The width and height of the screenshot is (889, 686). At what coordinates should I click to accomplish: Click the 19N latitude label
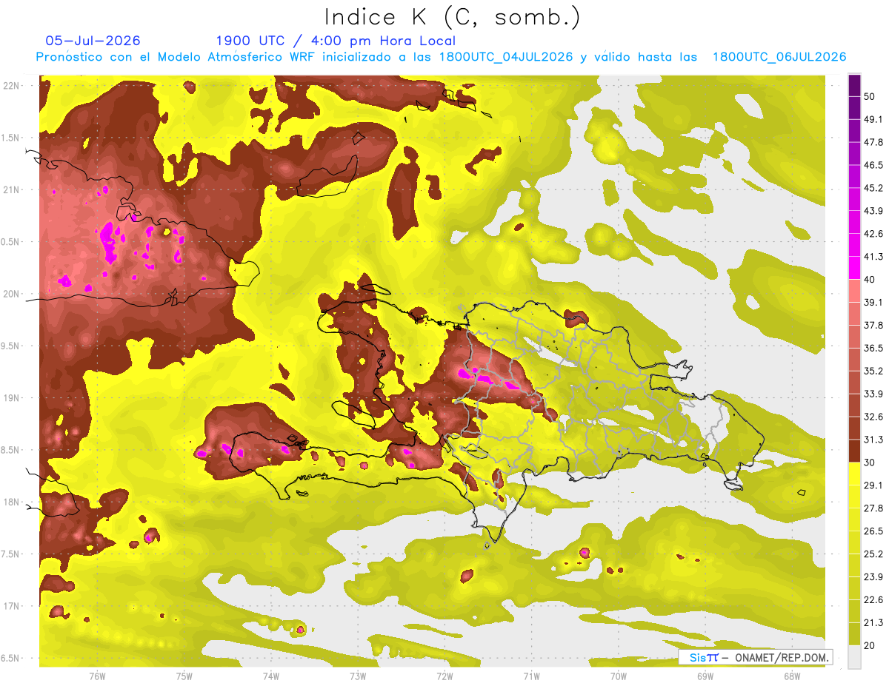(12, 398)
